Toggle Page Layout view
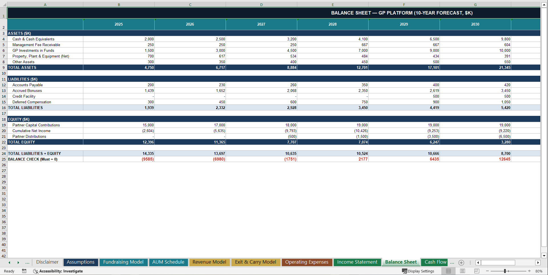The image size is (548, 275). pyautogui.click(x=462, y=271)
